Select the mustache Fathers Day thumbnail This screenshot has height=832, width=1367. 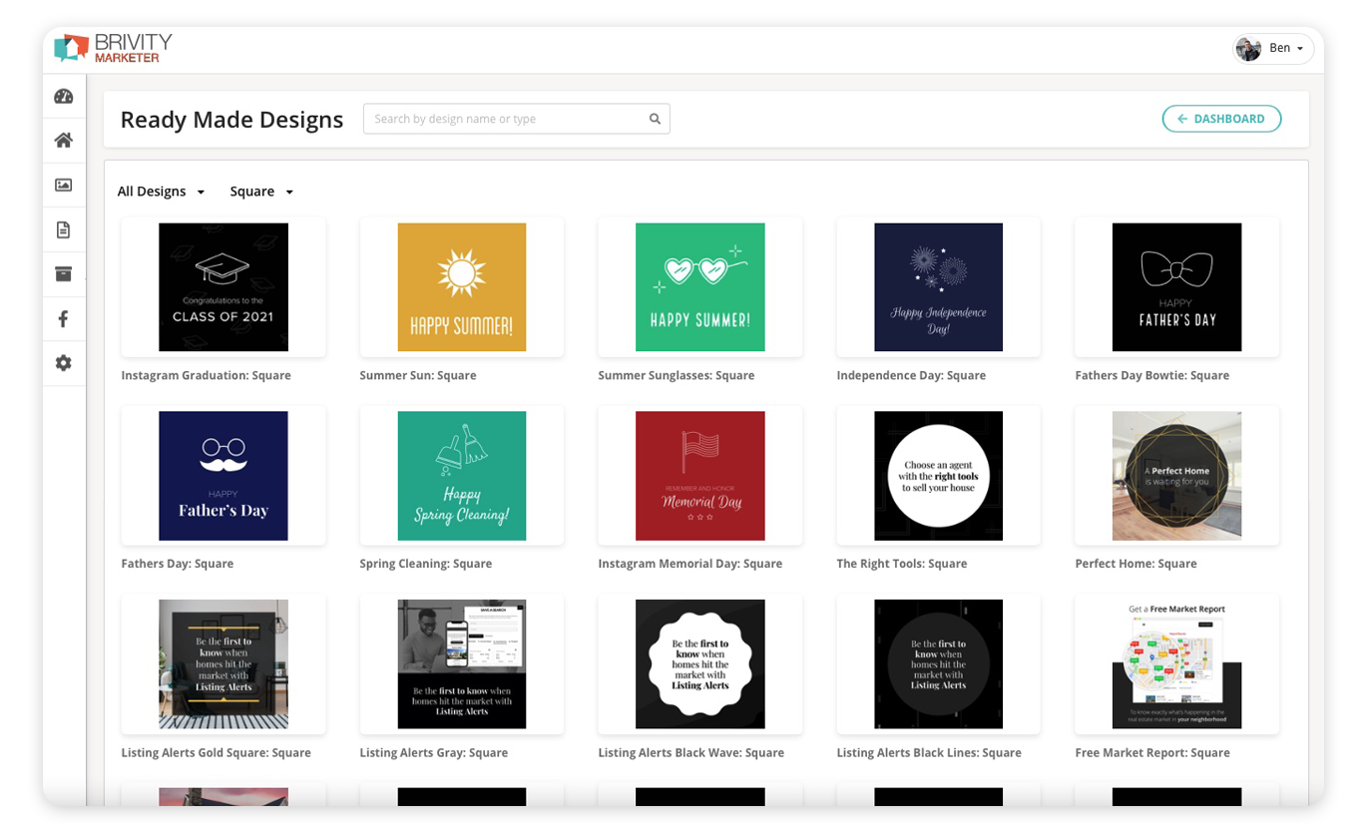click(x=224, y=476)
